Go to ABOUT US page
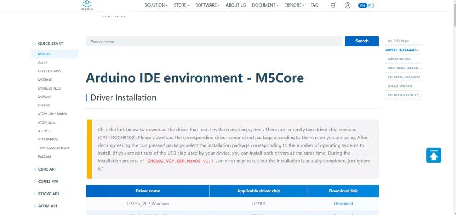This screenshot has width=456, height=215. [236, 5]
